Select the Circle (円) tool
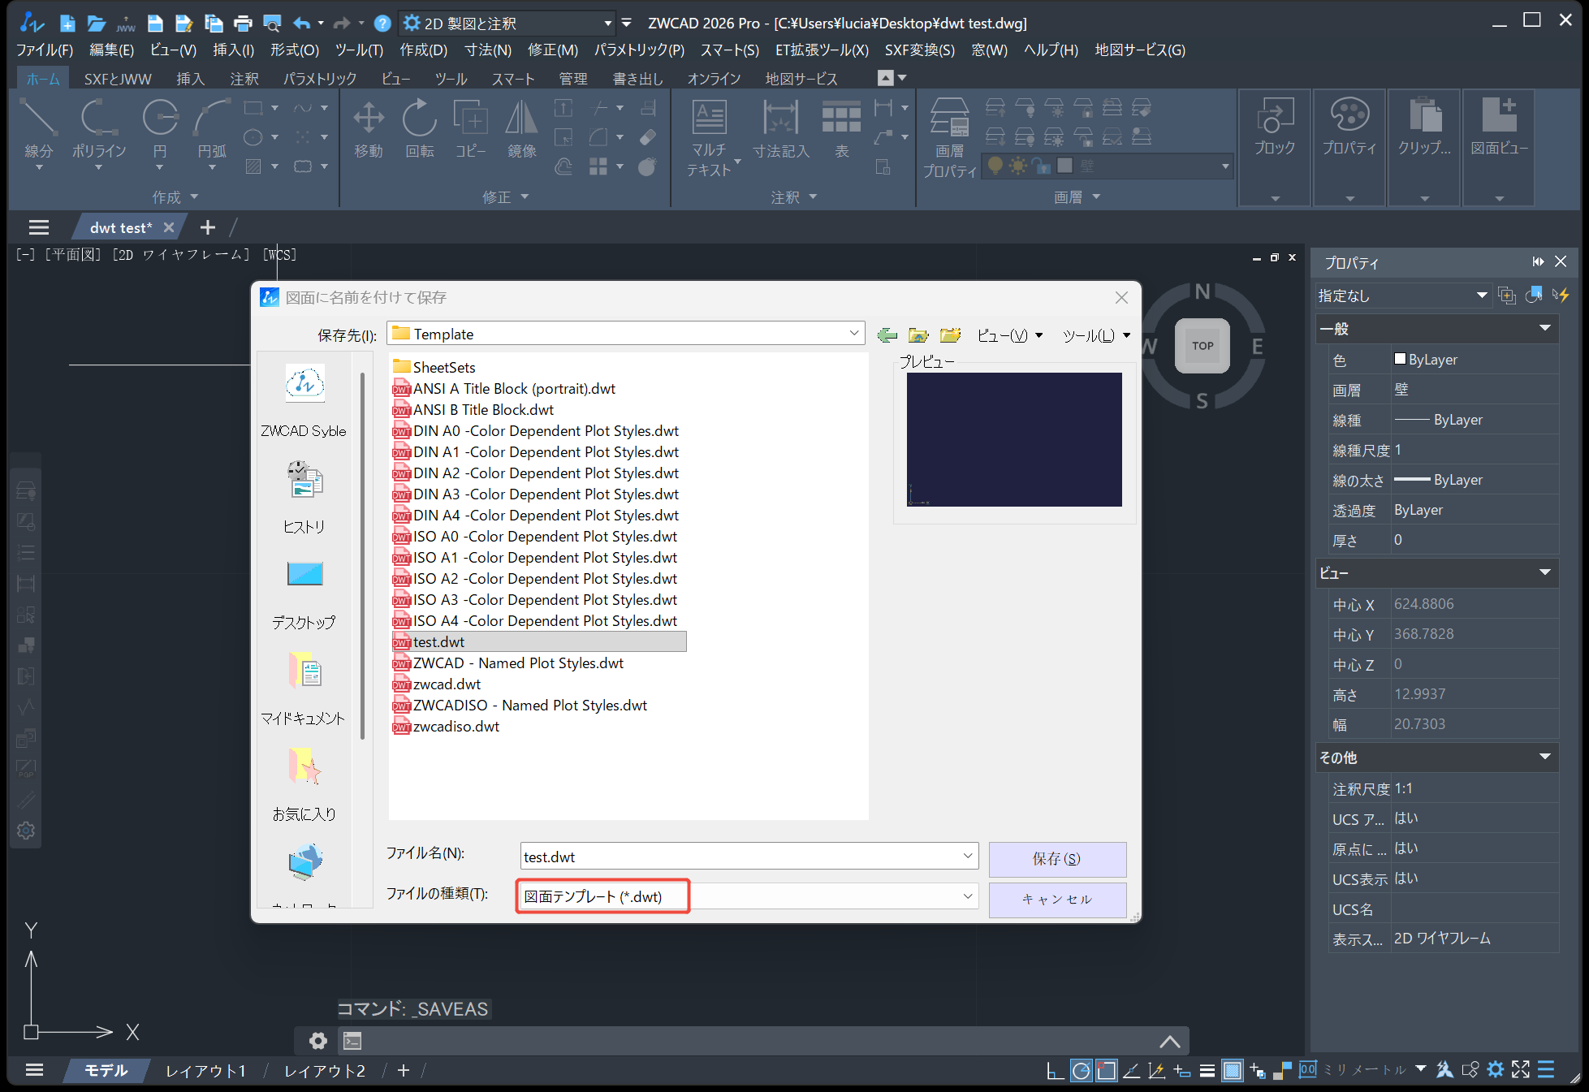1589x1092 pixels. pyautogui.click(x=160, y=130)
